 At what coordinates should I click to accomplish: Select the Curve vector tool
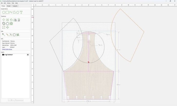click(14, 12)
